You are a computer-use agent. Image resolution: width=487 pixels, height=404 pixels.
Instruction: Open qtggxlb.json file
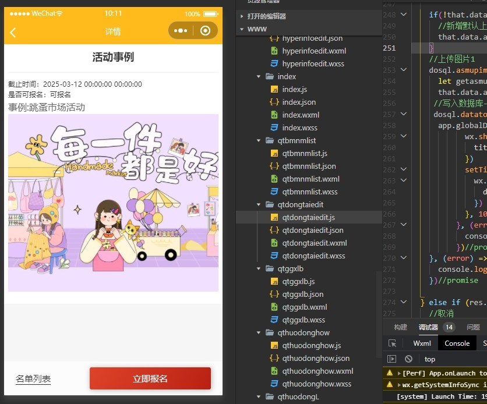click(x=302, y=294)
